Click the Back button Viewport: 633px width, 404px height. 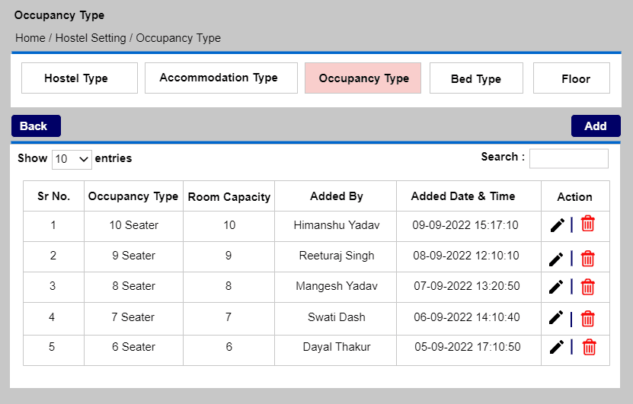tap(36, 126)
